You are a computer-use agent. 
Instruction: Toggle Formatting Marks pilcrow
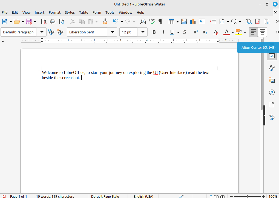(160, 22)
